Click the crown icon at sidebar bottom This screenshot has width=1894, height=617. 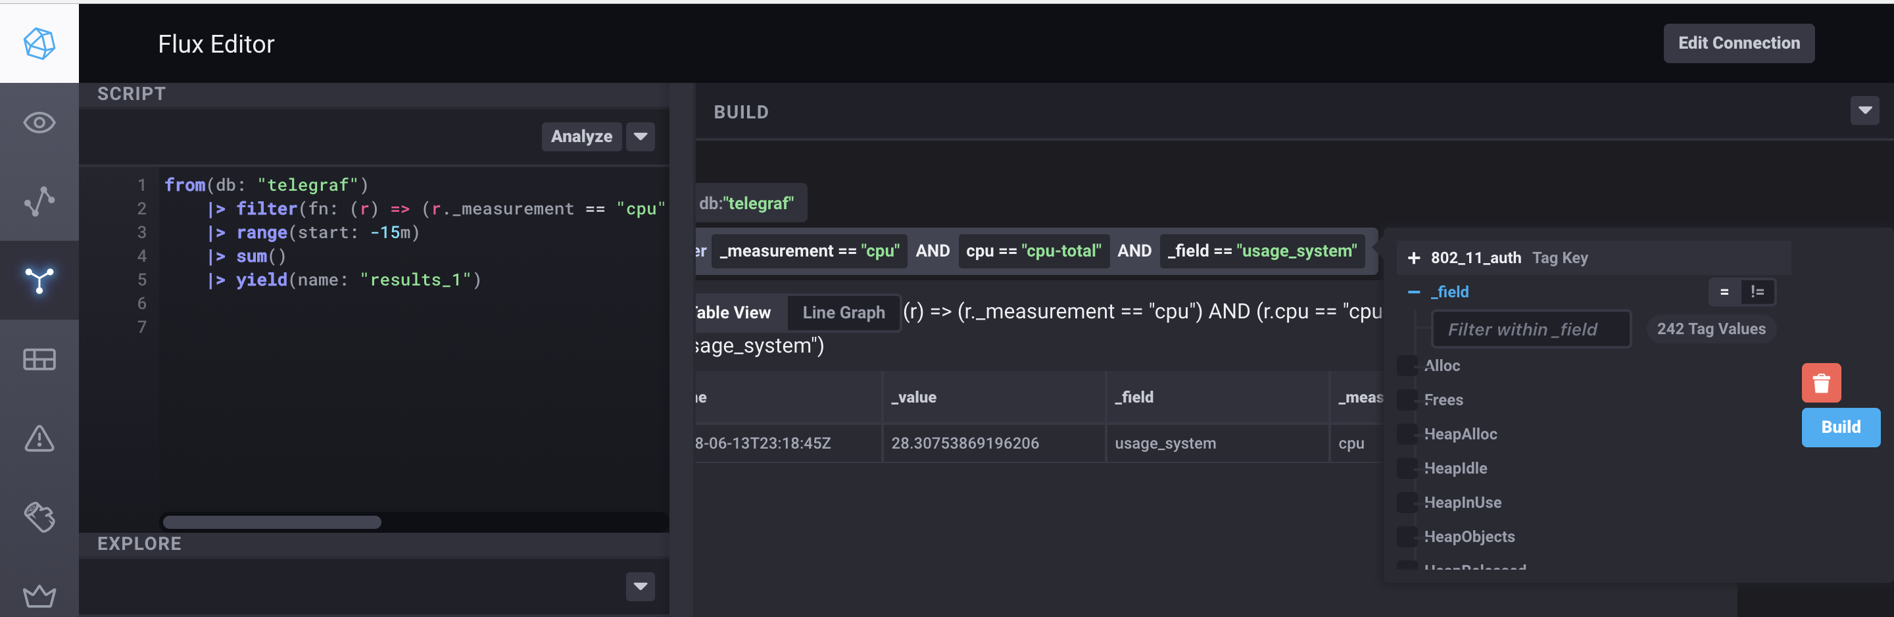coord(39,594)
